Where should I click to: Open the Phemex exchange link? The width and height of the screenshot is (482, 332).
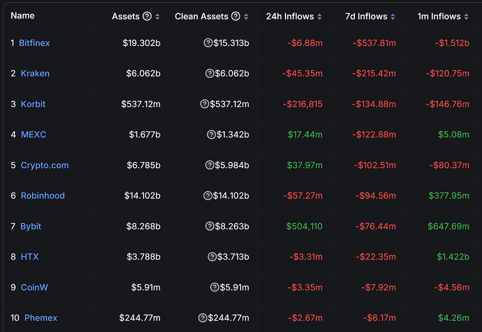coord(41,318)
